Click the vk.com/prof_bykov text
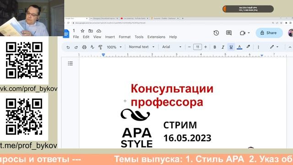The height and width of the screenshot is (165, 293). click(x=28, y=88)
